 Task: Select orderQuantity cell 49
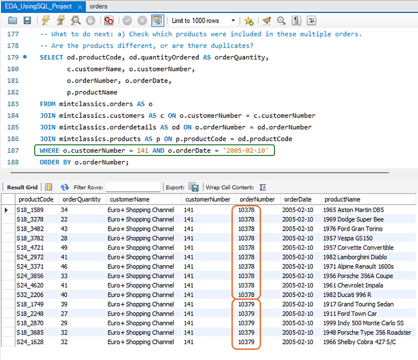[82, 248]
